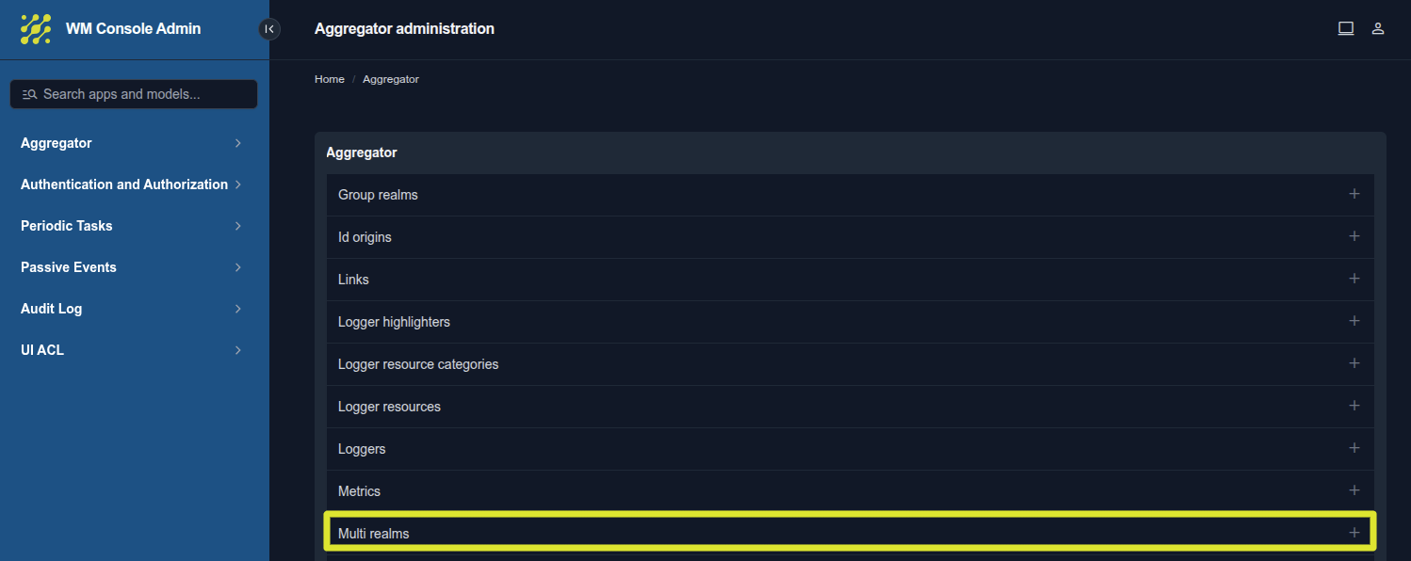
Task: Open the Logger resource categories link
Action: click(x=418, y=364)
